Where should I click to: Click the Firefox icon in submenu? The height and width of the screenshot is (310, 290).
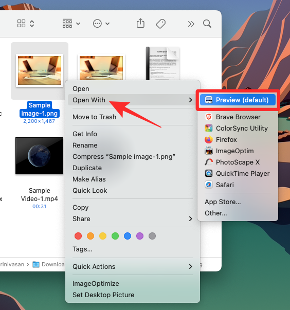[x=209, y=139]
